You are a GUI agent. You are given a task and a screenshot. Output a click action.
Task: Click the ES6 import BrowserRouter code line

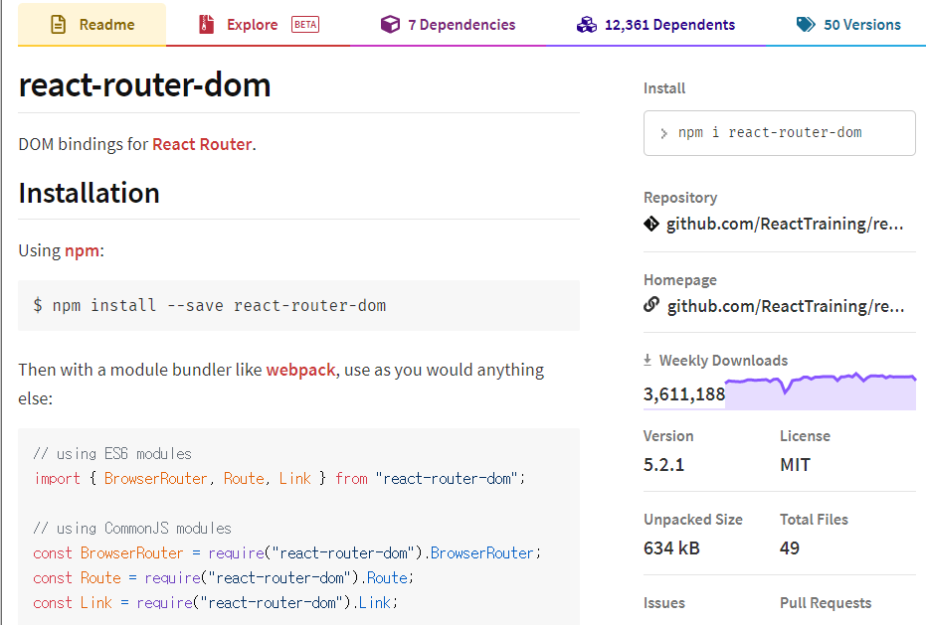pos(279,478)
